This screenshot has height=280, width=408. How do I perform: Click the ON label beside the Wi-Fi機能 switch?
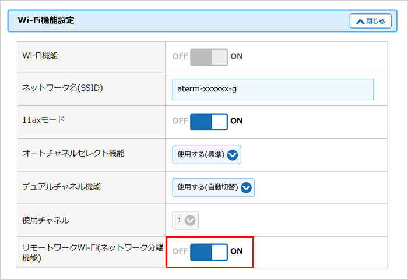point(237,56)
